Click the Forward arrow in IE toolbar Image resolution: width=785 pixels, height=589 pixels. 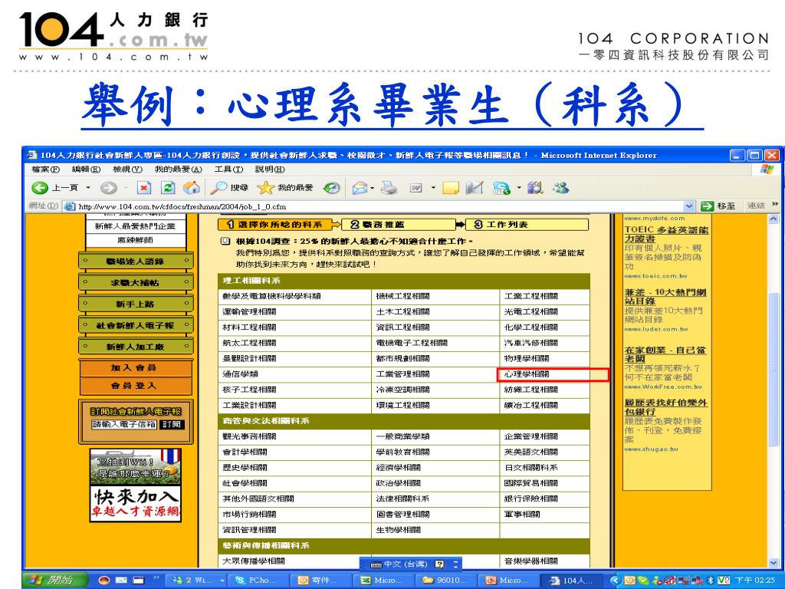tap(109, 188)
